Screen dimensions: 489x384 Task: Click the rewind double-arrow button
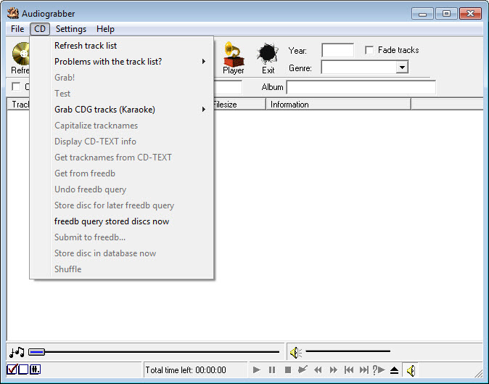coord(318,370)
